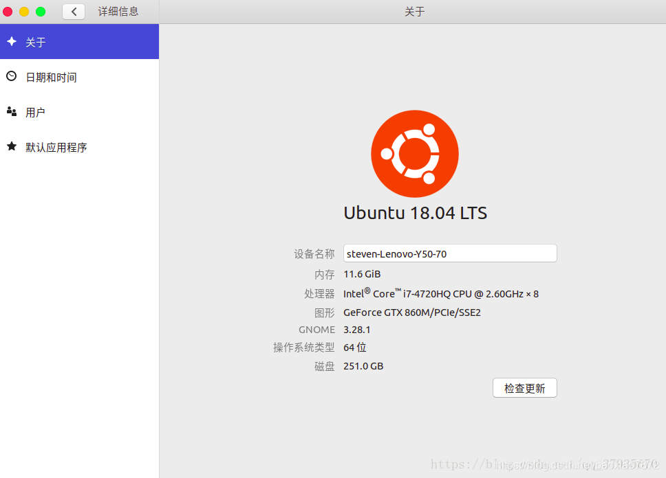This screenshot has height=478, width=666.
Task: Click the graphics value GeForce GTX 860M
Action: coord(412,312)
